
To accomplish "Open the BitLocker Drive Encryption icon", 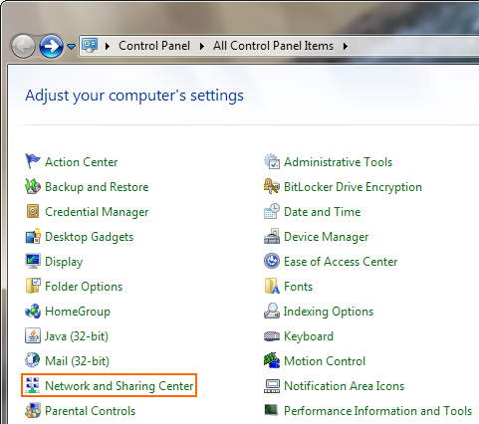I will point(272,186).
